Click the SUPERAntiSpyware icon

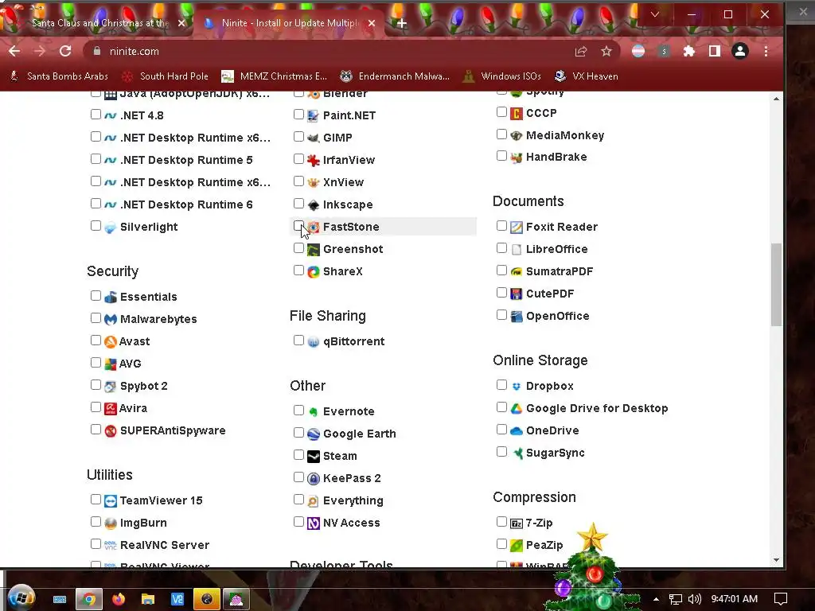click(110, 430)
